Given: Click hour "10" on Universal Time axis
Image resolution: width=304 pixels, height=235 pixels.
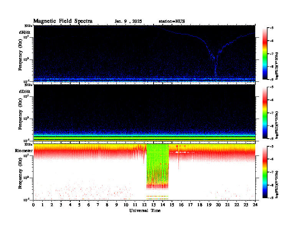Looking at the screenshot, I should [126, 205].
